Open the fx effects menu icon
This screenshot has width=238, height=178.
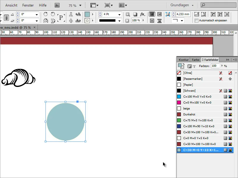[143, 14]
